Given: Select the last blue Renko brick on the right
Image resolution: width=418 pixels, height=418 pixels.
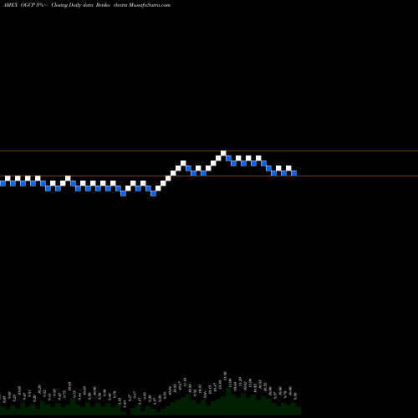Looking at the screenshot, I should coord(293,173).
